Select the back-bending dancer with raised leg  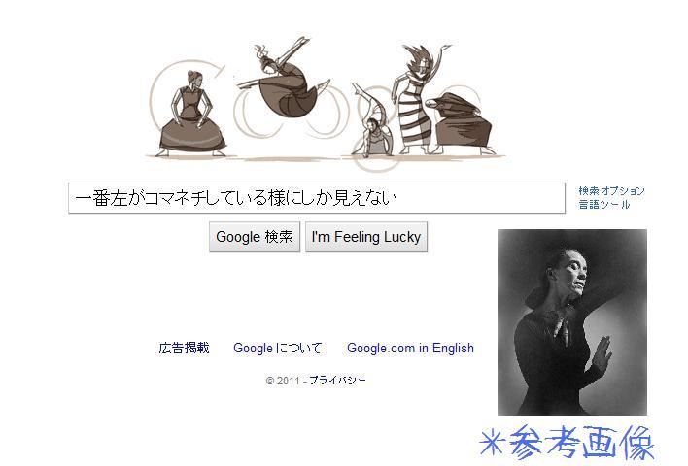(x=374, y=120)
